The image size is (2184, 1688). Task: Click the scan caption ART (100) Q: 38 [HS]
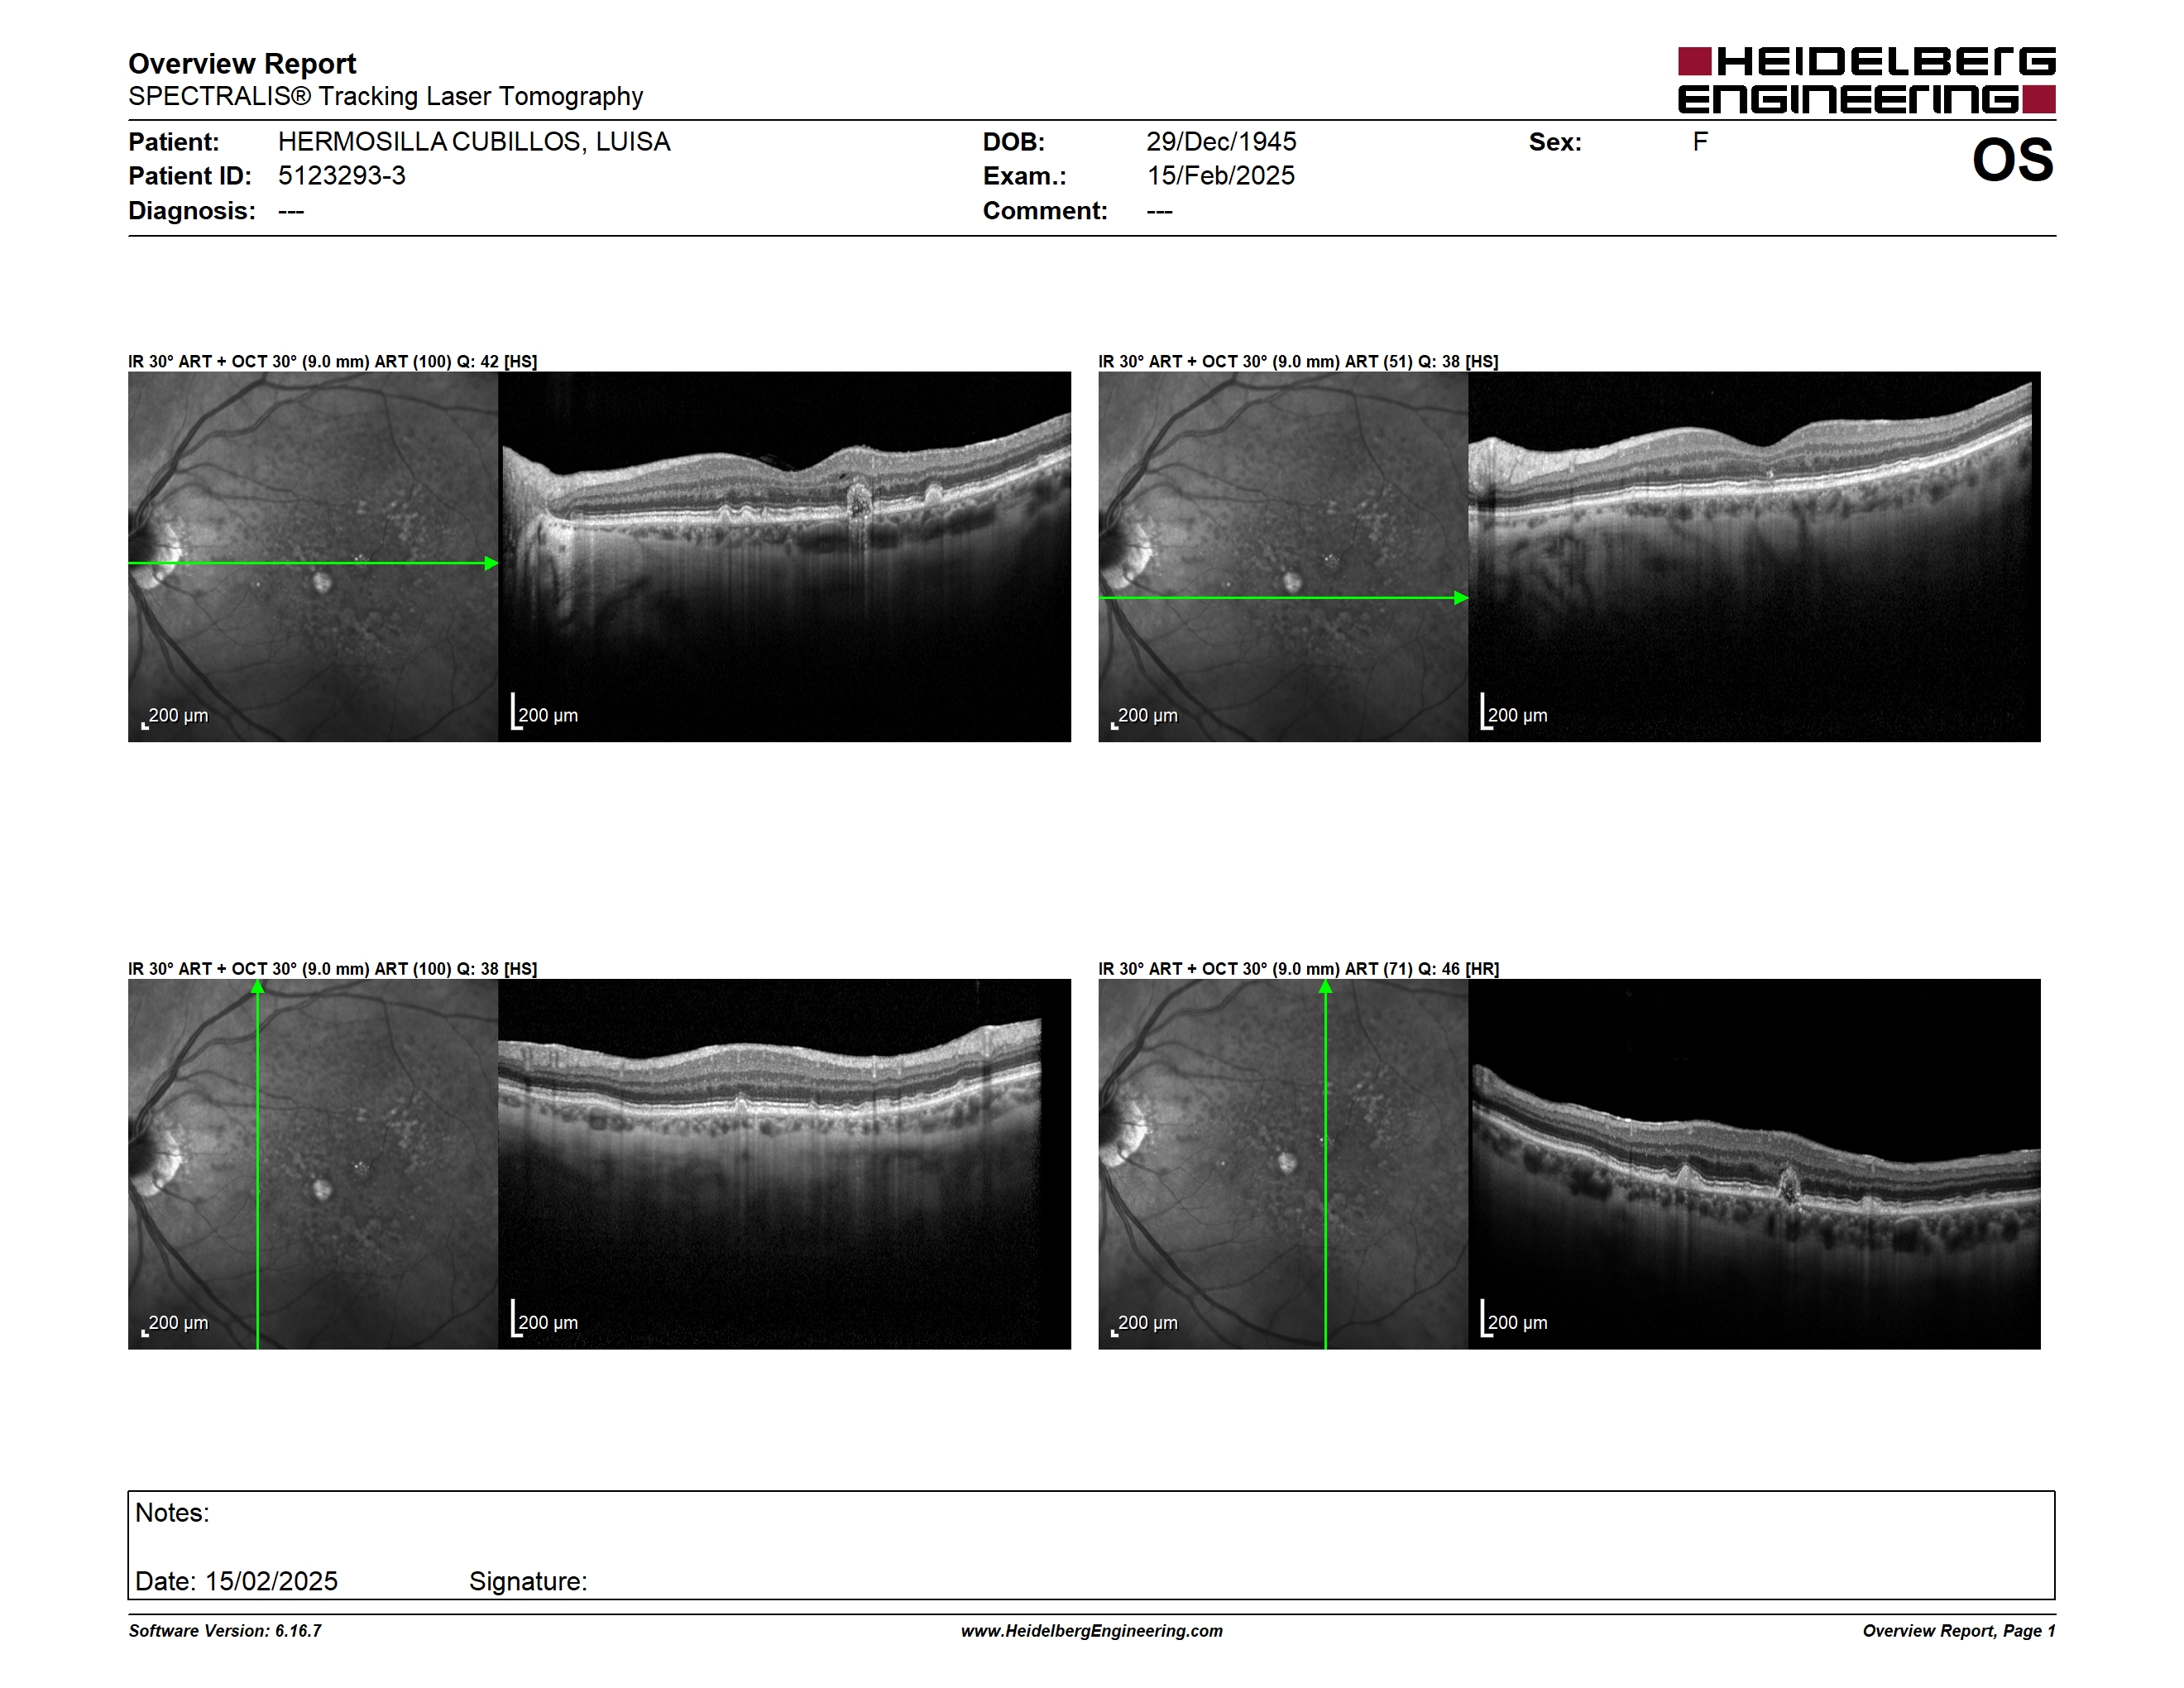pyautogui.click(x=332, y=968)
